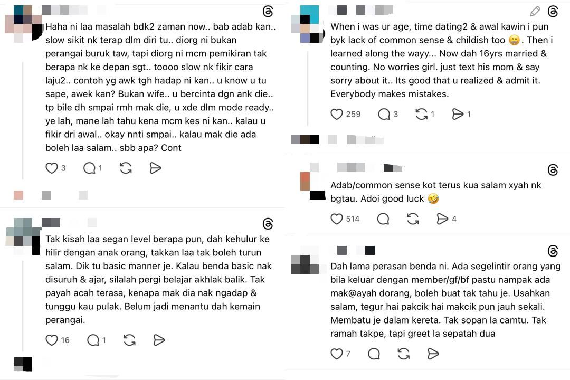Like the post with 259 likes

point(337,114)
